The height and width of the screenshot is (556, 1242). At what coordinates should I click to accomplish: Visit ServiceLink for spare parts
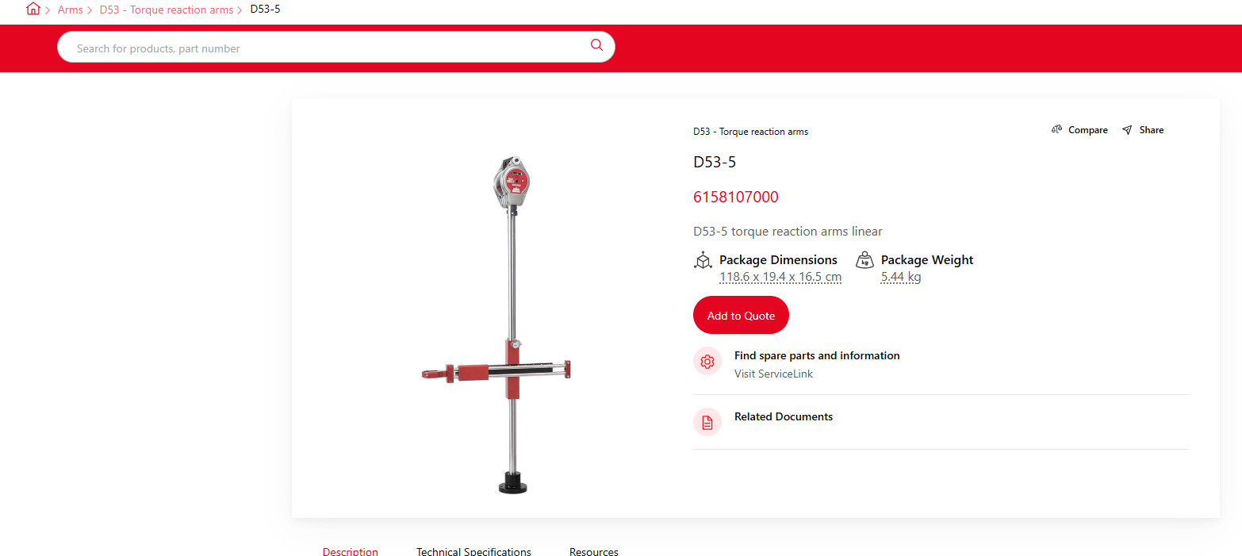(x=773, y=374)
